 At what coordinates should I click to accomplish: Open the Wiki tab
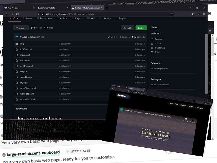(x=91, y=18)
